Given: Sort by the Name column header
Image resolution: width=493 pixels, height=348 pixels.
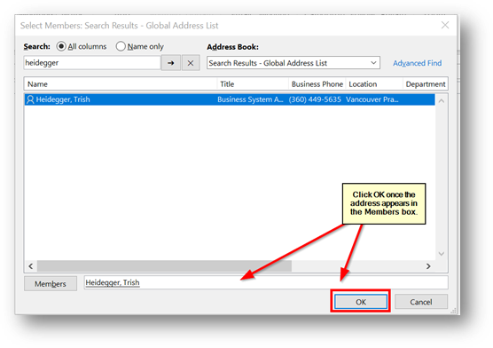Looking at the screenshot, I should tap(121, 84).
